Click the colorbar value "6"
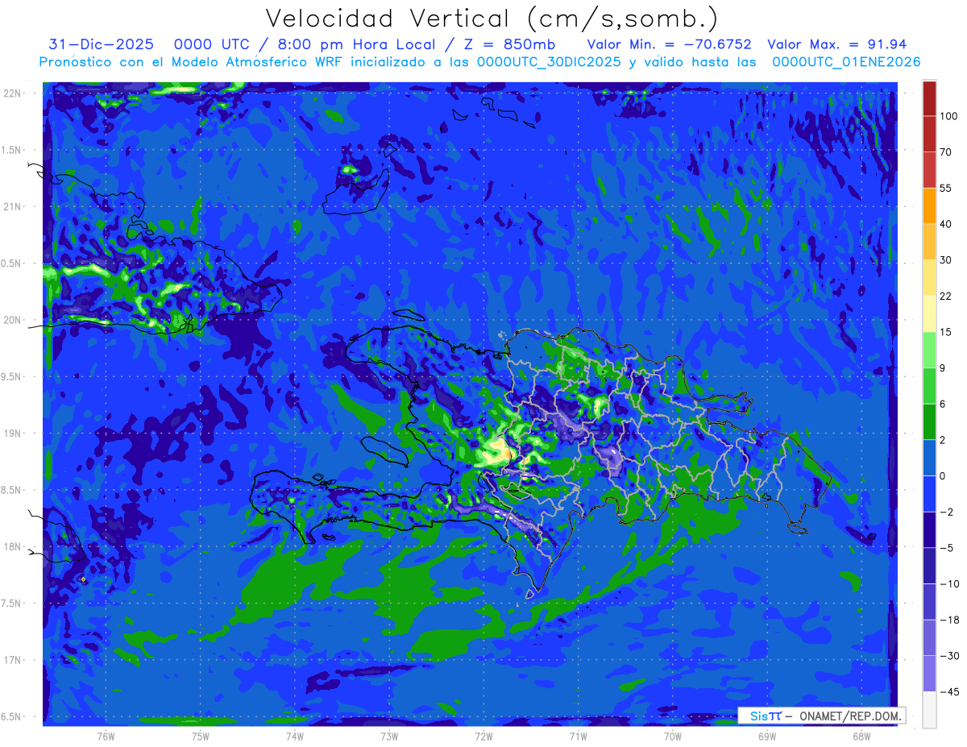Image resolution: width=967 pixels, height=747 pixels. tap(943, 404)
